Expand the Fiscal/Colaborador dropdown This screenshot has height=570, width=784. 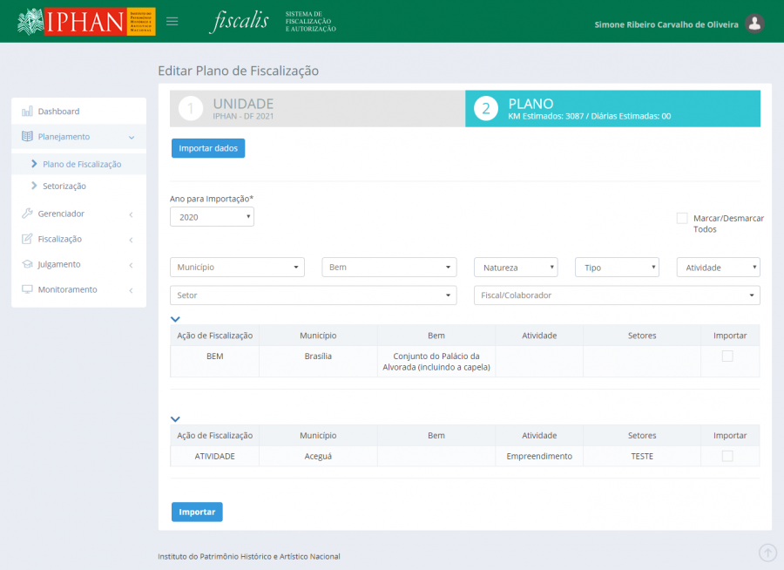tap(617, 295)
